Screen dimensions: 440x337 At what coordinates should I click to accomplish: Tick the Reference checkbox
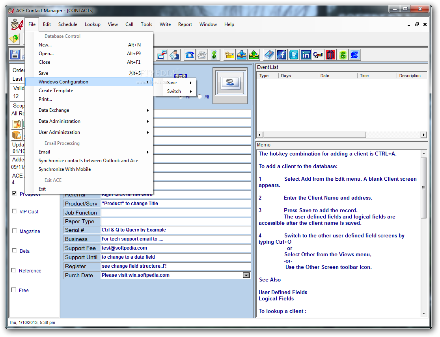pos(13,270)
